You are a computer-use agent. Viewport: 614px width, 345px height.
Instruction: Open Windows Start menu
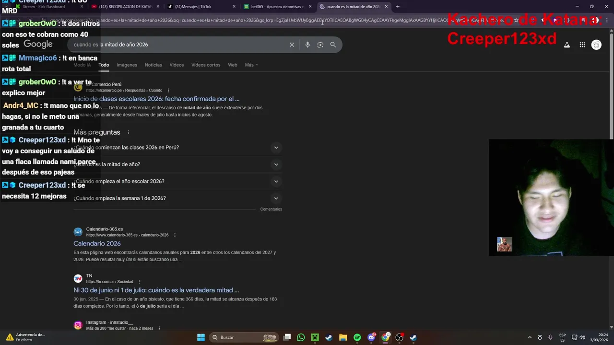[201, 337]
